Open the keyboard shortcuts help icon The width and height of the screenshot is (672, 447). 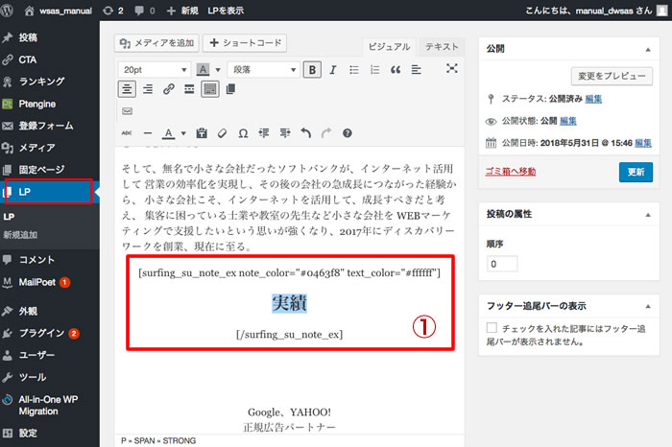click(x=347, y=133)
